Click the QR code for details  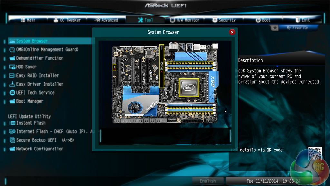pyautogui.click(x=315, y=154)
